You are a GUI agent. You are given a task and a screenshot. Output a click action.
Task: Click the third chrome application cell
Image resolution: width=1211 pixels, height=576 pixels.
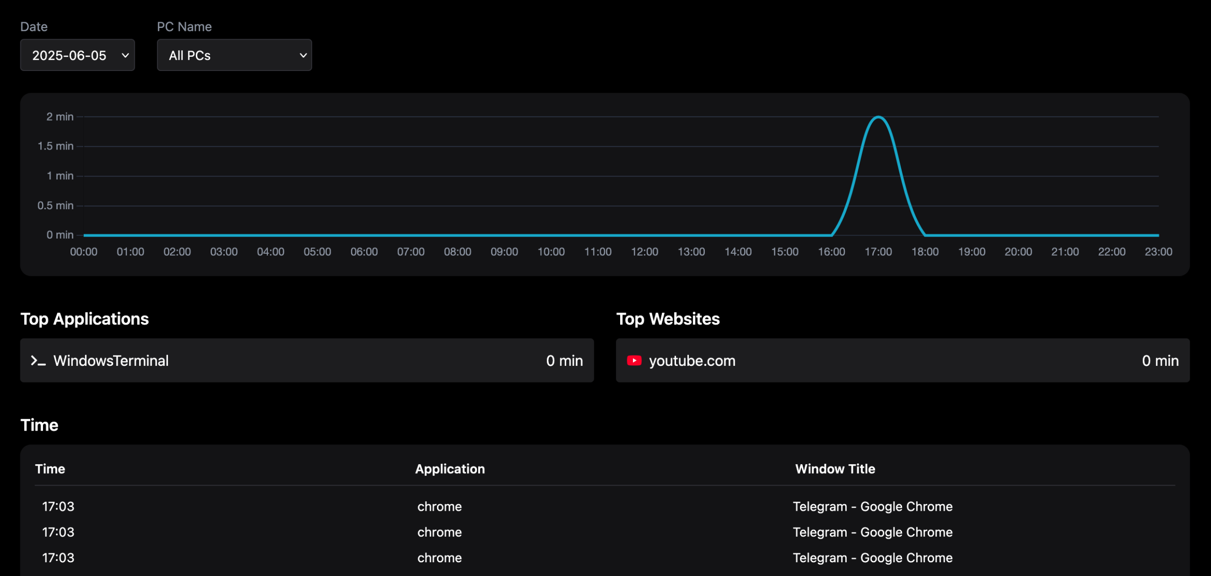(439, 558)
